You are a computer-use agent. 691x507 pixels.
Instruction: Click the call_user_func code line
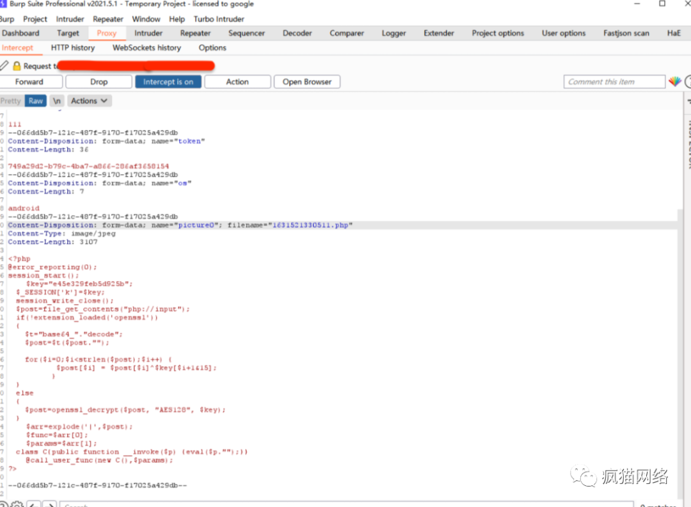99,460
